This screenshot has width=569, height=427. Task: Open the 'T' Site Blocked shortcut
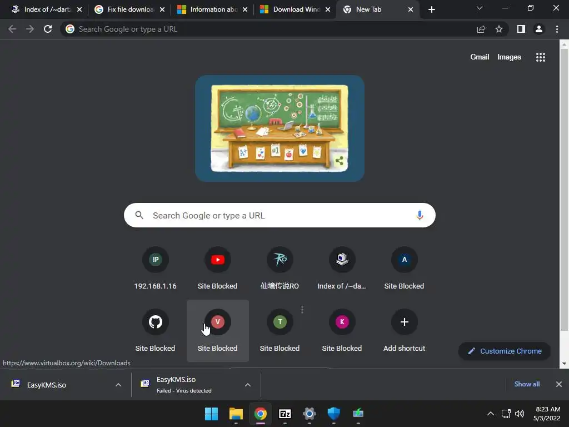click(280, 330)
